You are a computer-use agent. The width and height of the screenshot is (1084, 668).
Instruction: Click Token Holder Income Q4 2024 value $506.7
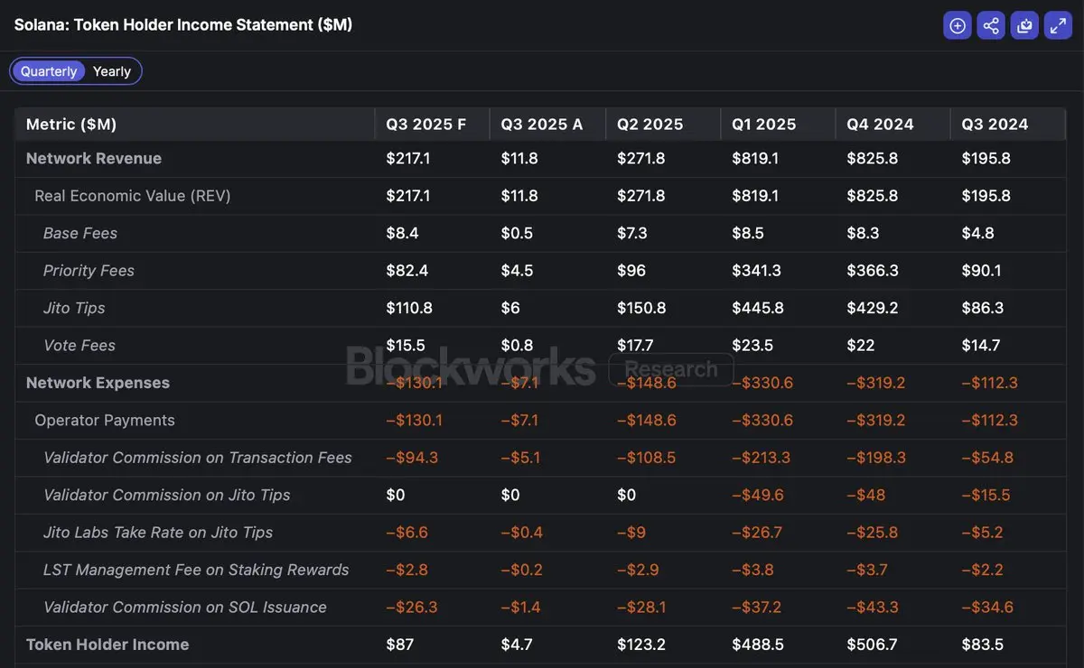pos(872,645)
